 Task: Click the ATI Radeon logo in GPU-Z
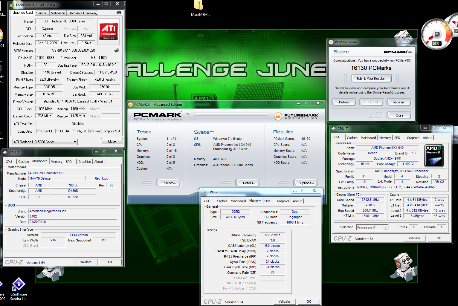pos(109,32)
